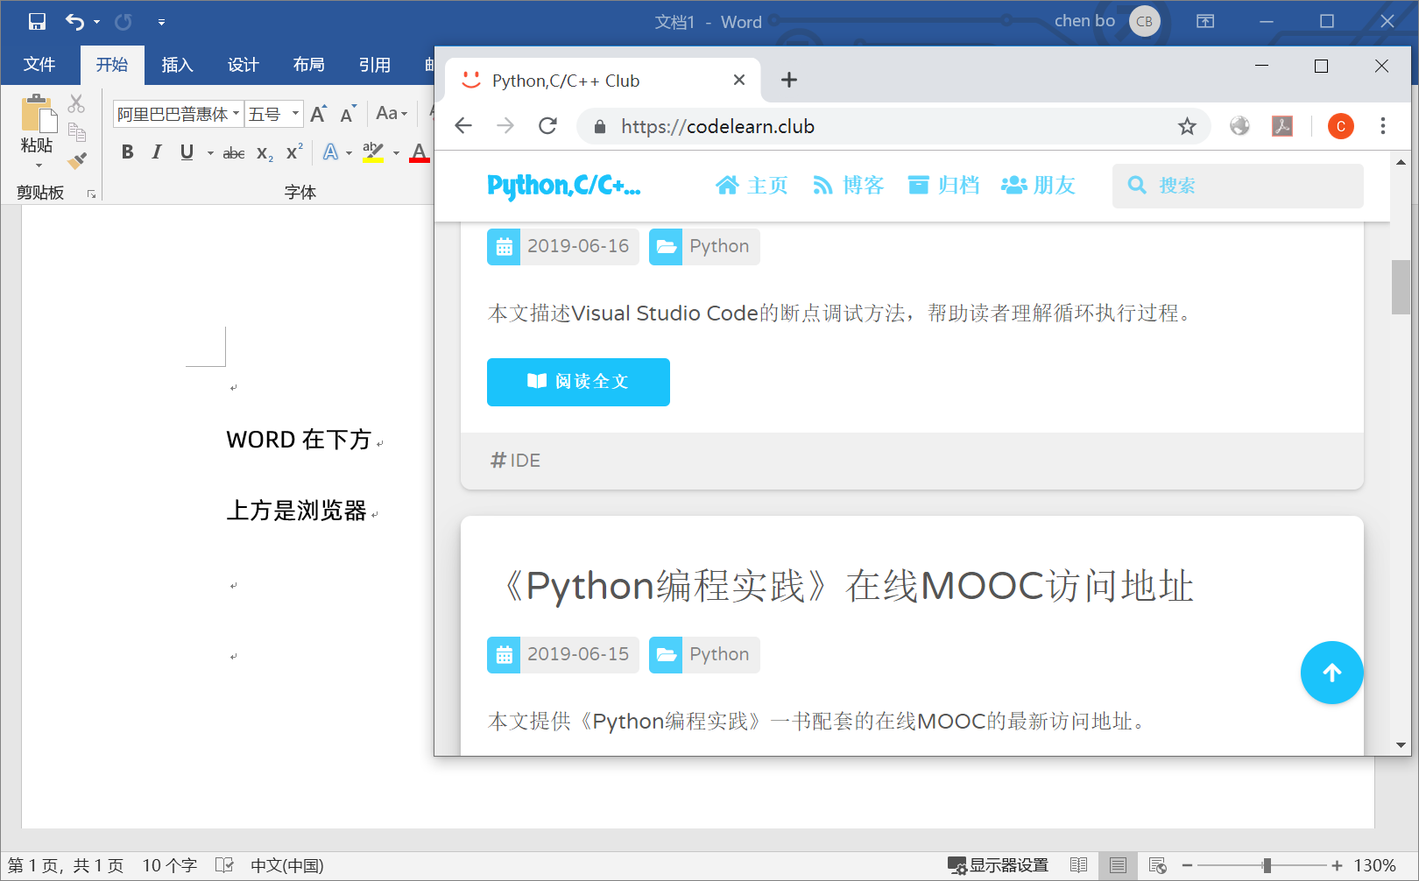Click the browser vertical scrollbar thumb
Screen dimensions: 1419x881
[1401, 287]
